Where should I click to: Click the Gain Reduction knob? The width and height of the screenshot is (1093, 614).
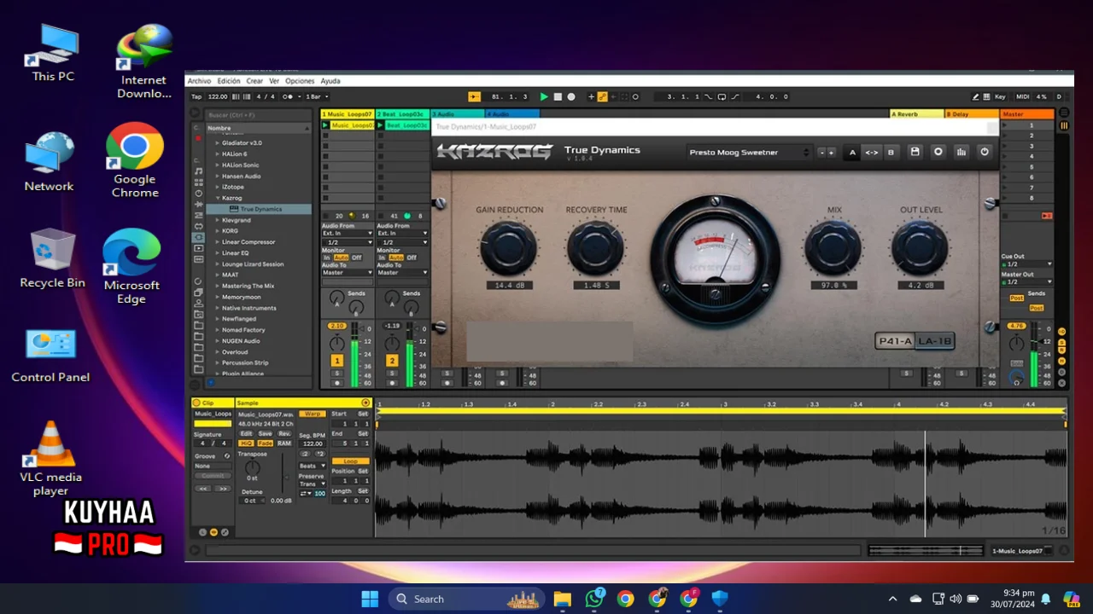[x=509, y=247]
